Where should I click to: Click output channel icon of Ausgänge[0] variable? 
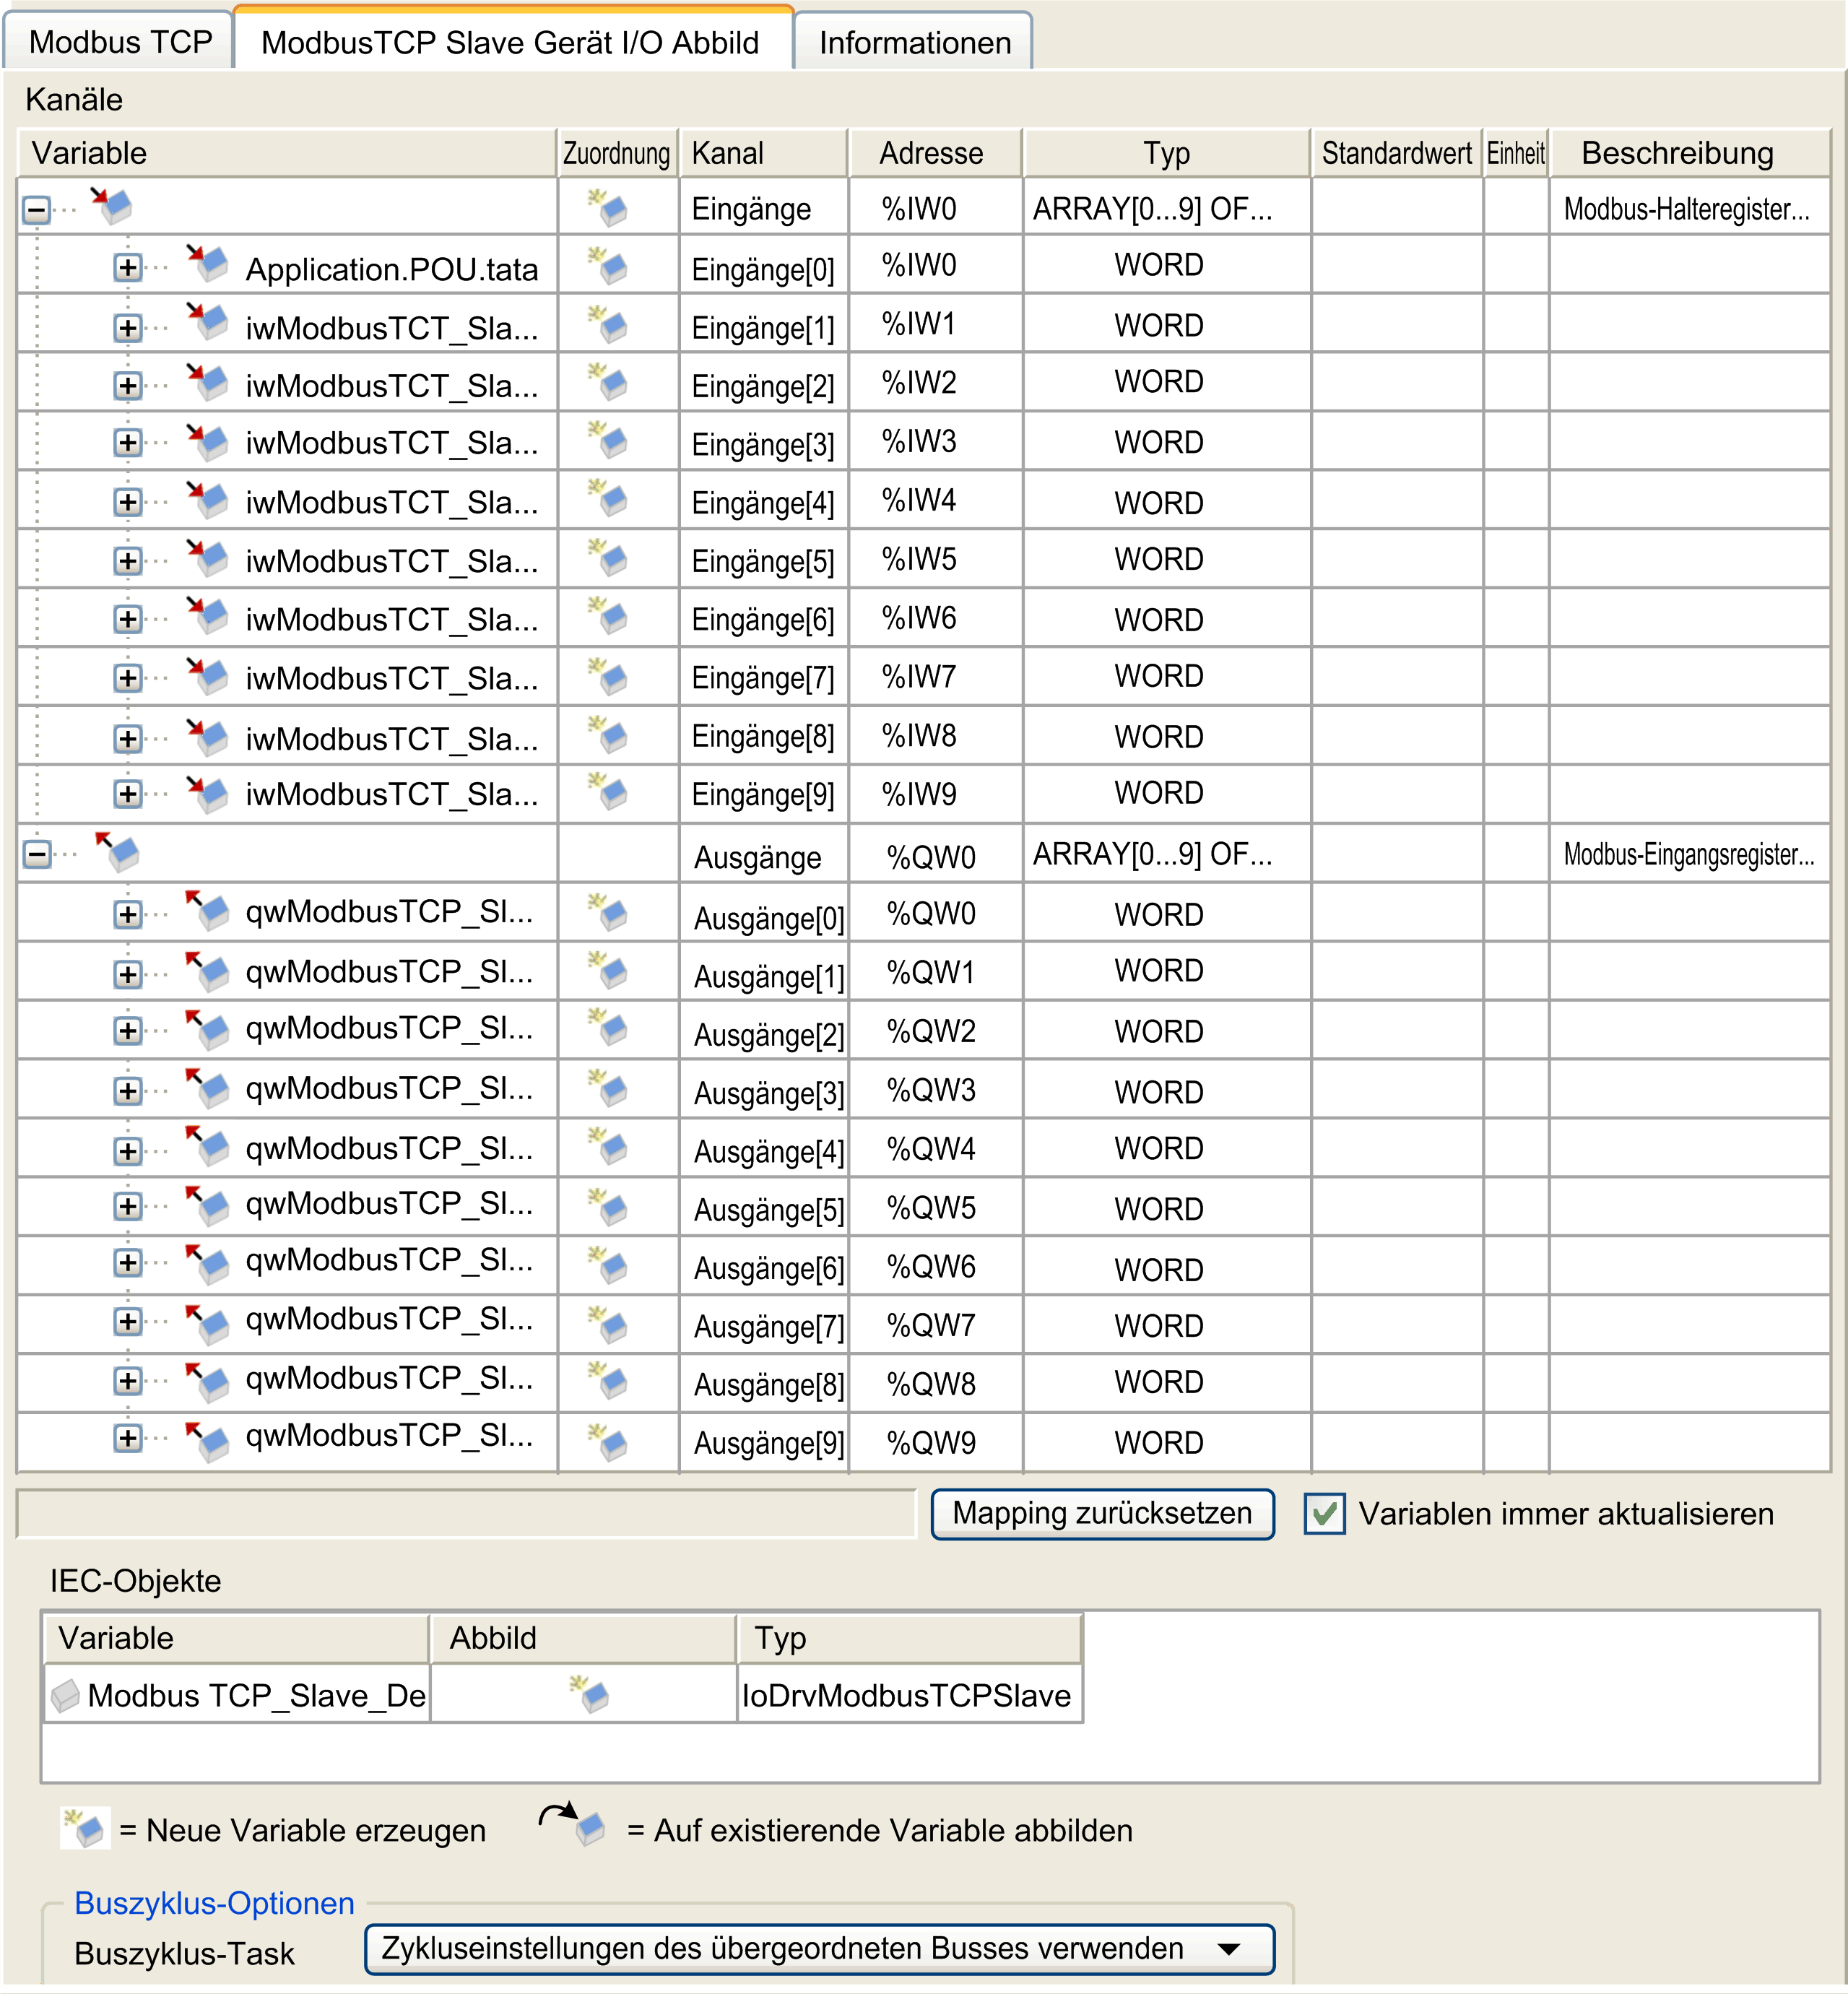[208, 911]
